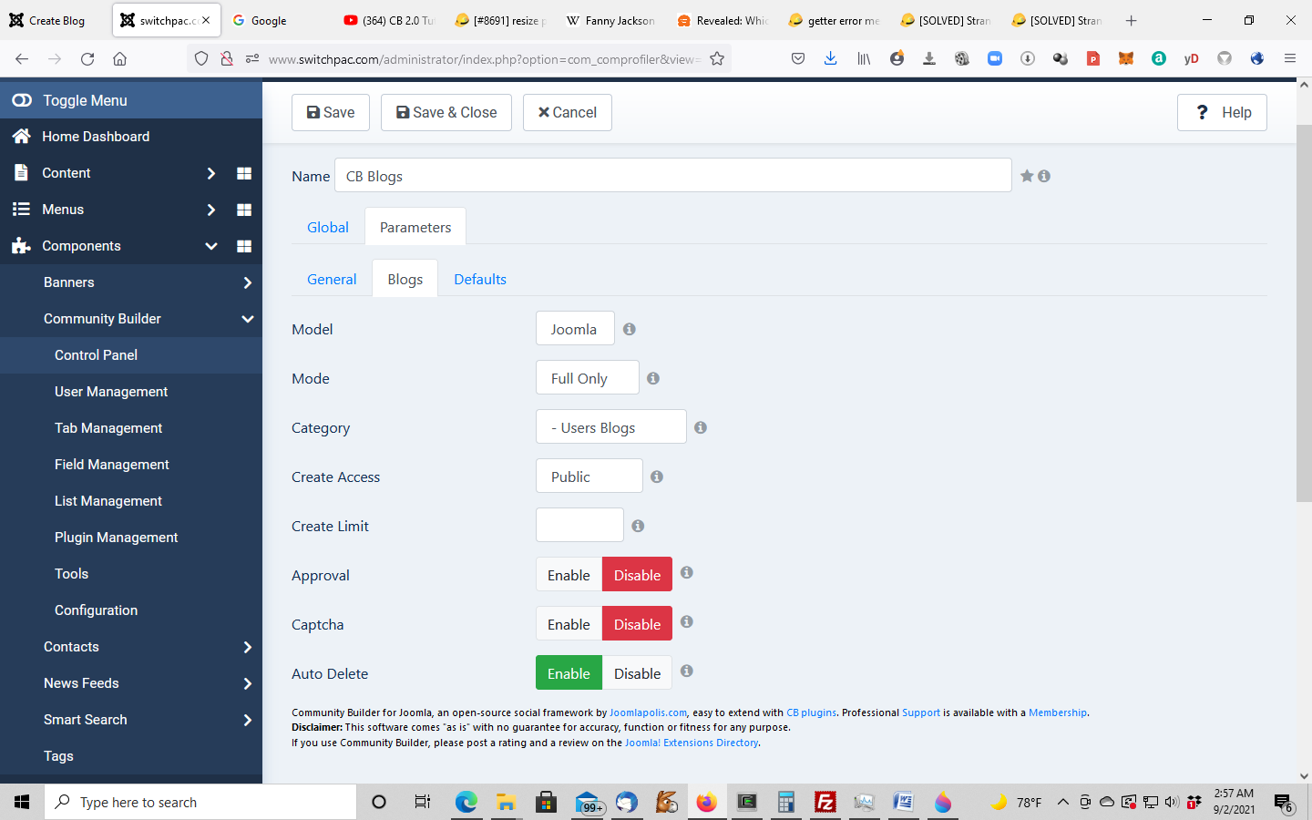The image size is (1312, 820).
Task: Collapse the Components menu chevron
Action: 210,246
